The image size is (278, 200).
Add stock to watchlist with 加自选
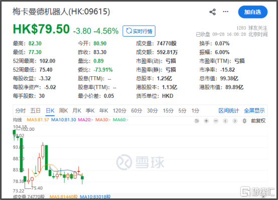(252, 12)
